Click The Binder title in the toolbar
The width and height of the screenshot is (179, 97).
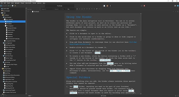[x=60, y=6]
